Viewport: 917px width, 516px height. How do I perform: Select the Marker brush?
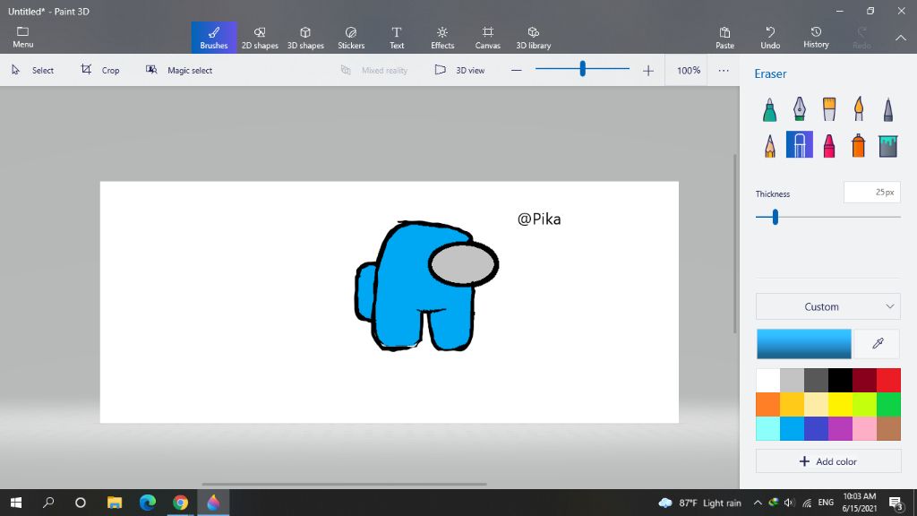(769, 109)
